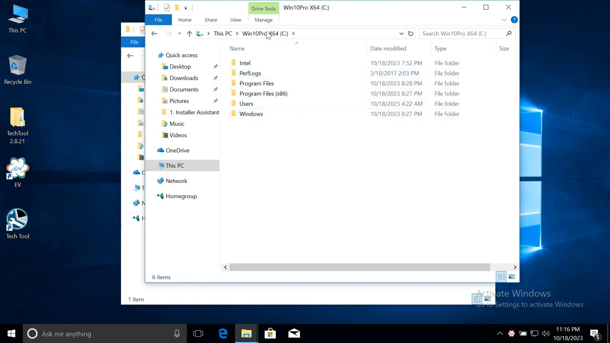610x343 pixels.
Task: Navigate back with the back arrow
Action: point(154,33)
